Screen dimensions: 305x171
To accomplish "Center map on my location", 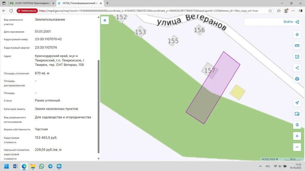I will (x=297, y=103).
